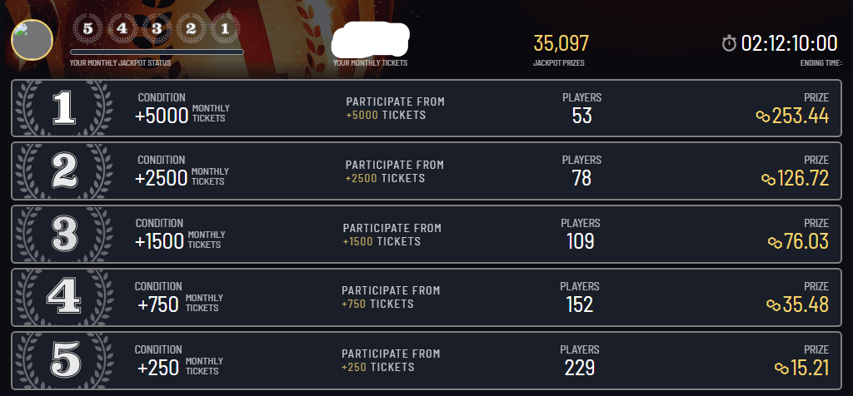853x396 pixels.
Task: Select the level 5 wreath badge in status bar
Action: tap(87, 27)
